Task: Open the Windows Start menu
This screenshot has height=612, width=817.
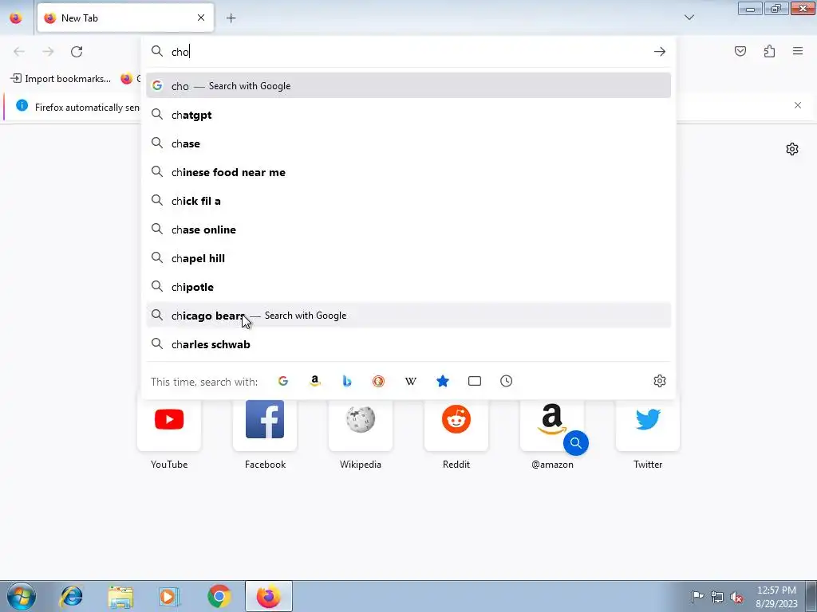Action: pyautogui.click(x=22, y=596)
